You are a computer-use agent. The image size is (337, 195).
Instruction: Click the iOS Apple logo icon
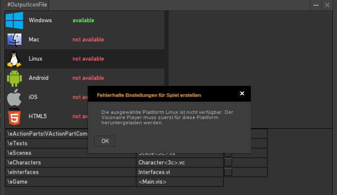click(x=14, y=97)
